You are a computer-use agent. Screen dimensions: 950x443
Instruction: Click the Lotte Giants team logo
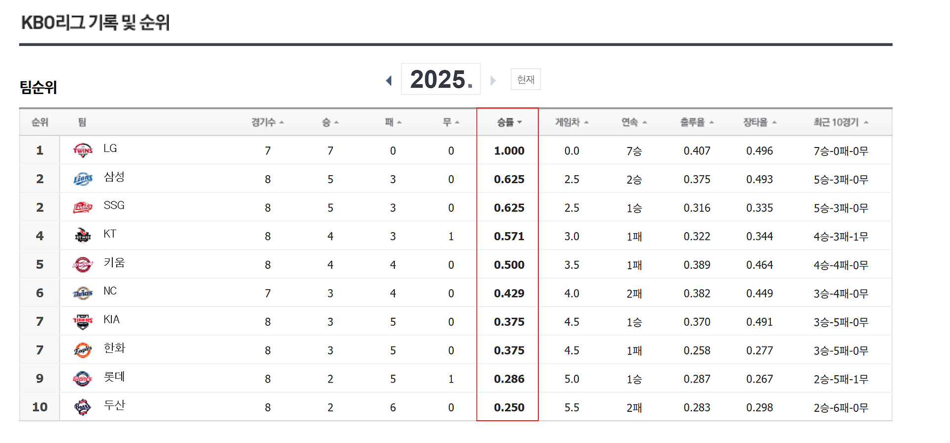tap(83, 379)
